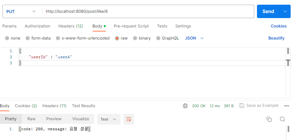Click the "userA" value in the editor
This screenshot has width=292, height=140.
pos(64,57)
